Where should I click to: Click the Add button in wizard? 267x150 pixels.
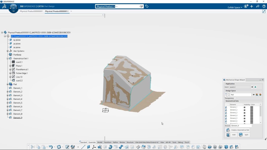[231, 135]
